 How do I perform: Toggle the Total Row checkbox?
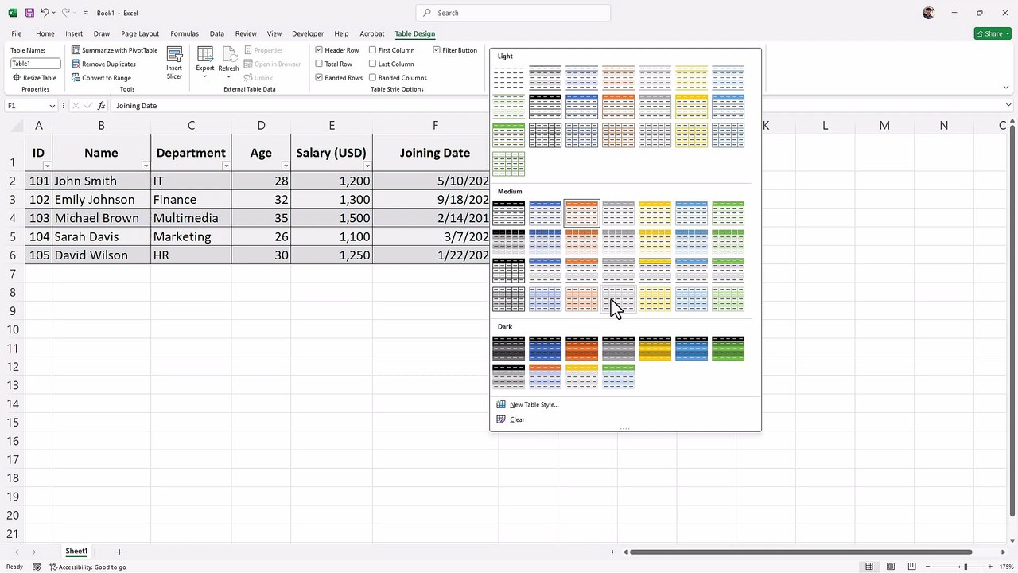tap(319, 64)
